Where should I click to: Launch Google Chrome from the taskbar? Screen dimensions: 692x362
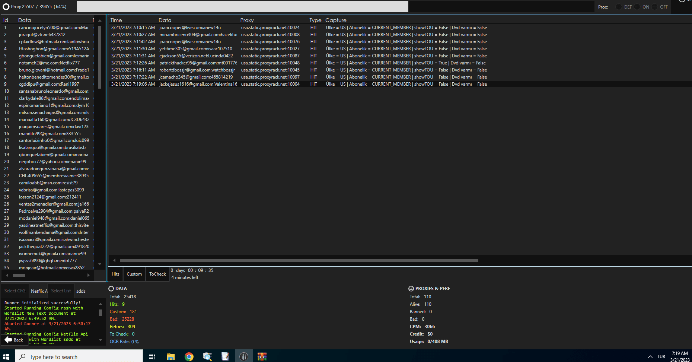pos(189,357)
